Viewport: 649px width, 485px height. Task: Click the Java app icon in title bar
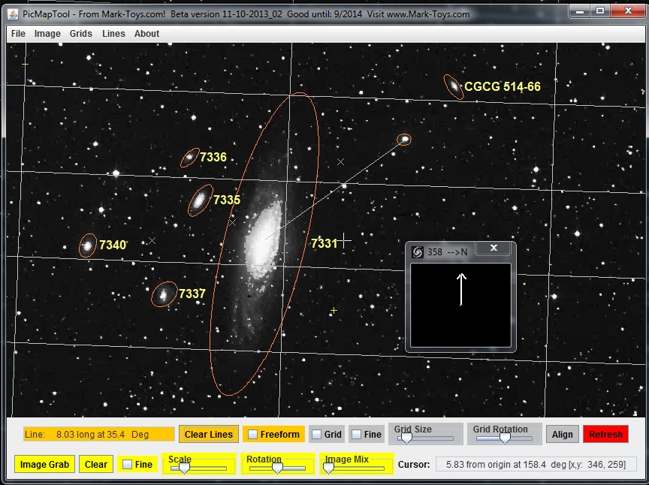pos(13,14)
